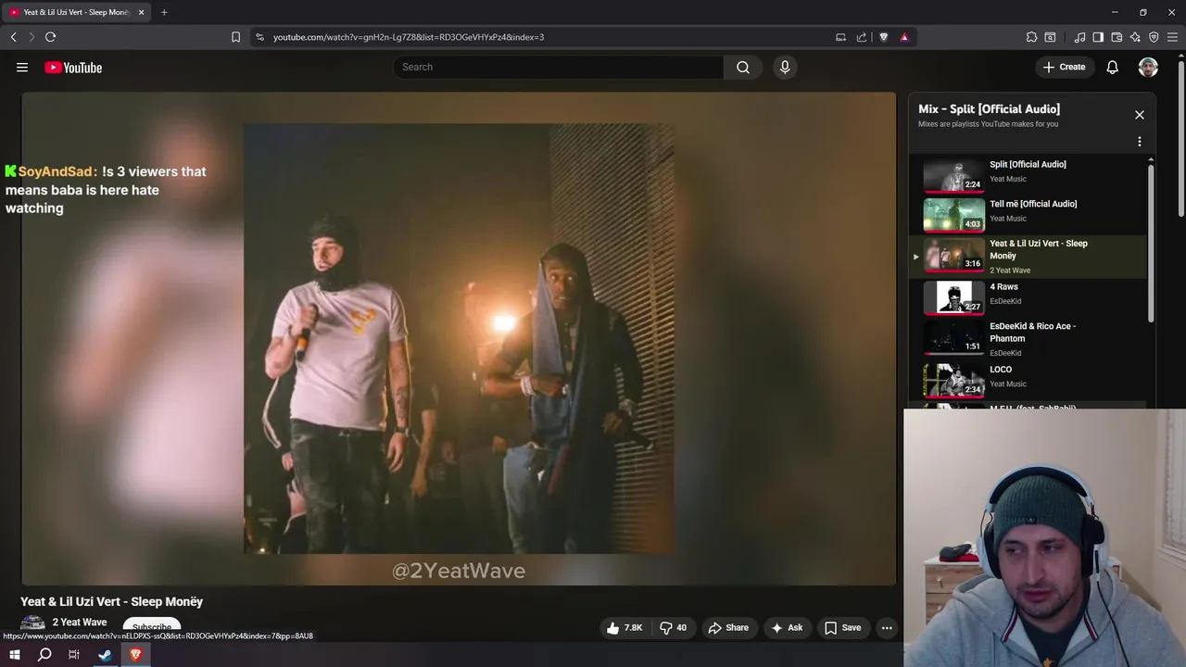
Task: Open more actions under the video
Action: click(x=887, y=628)
